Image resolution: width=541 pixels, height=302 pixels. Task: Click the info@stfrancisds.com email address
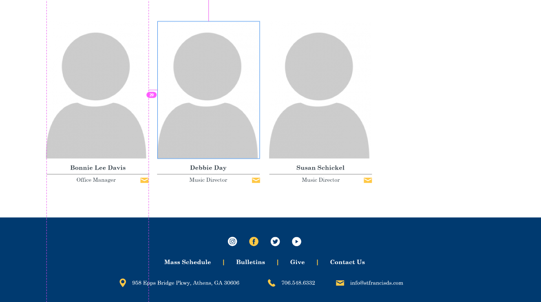tap(376, 283)
